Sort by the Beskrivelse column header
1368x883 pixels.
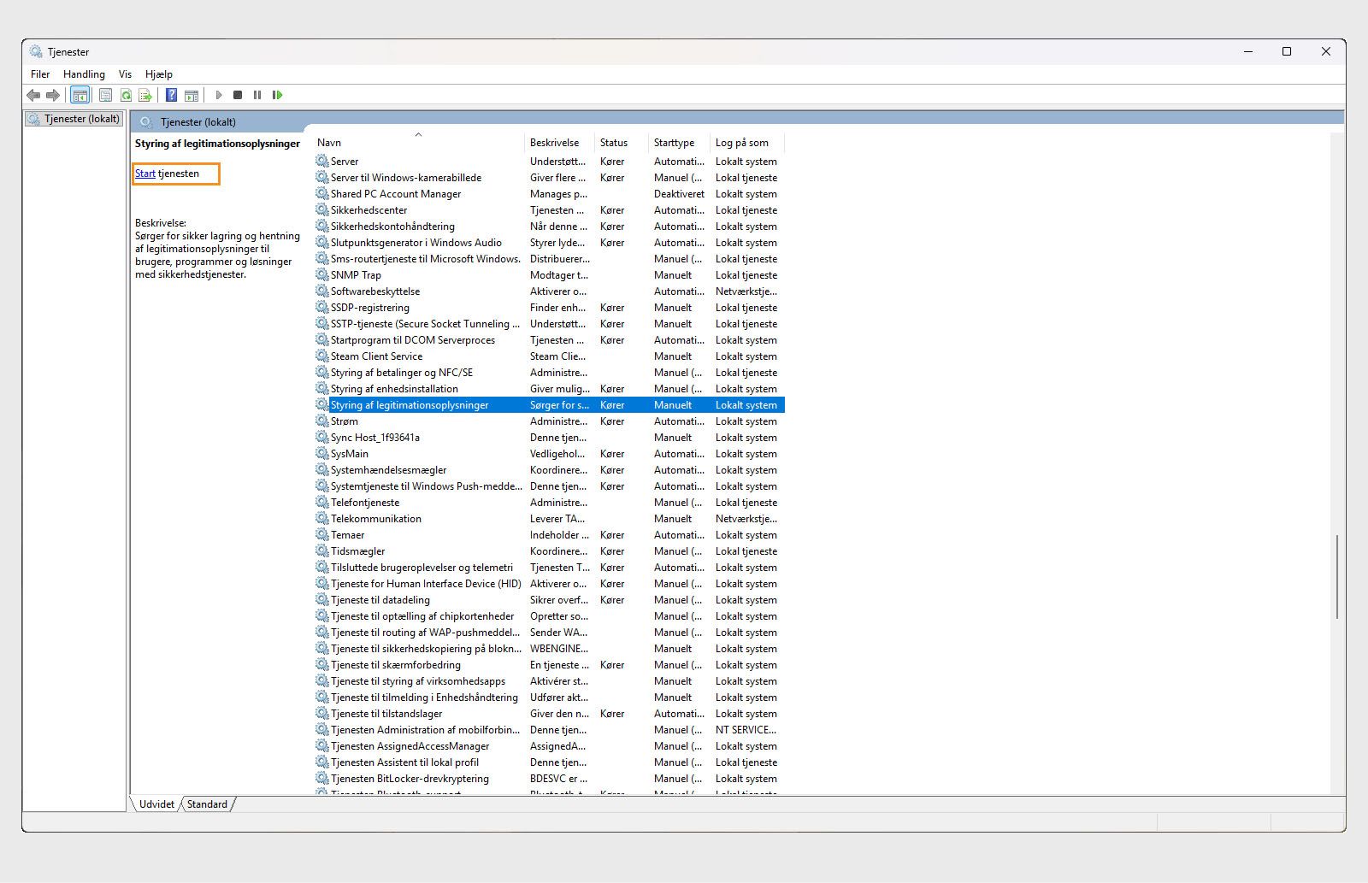click(559, 143)
